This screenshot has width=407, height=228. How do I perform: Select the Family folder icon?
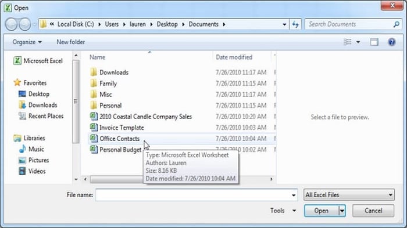coord(94,83)
